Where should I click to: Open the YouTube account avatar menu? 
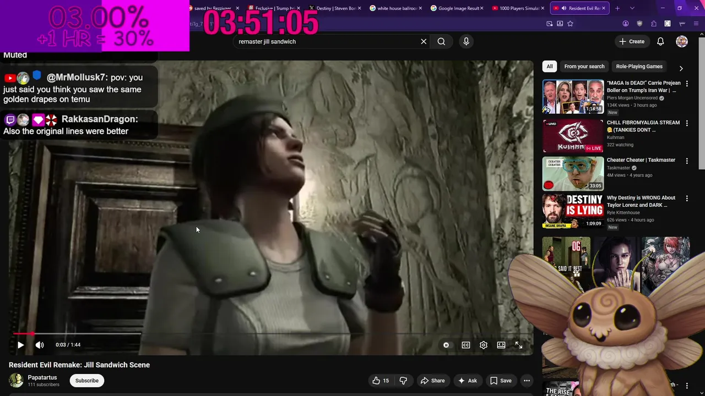pos(682,41)
